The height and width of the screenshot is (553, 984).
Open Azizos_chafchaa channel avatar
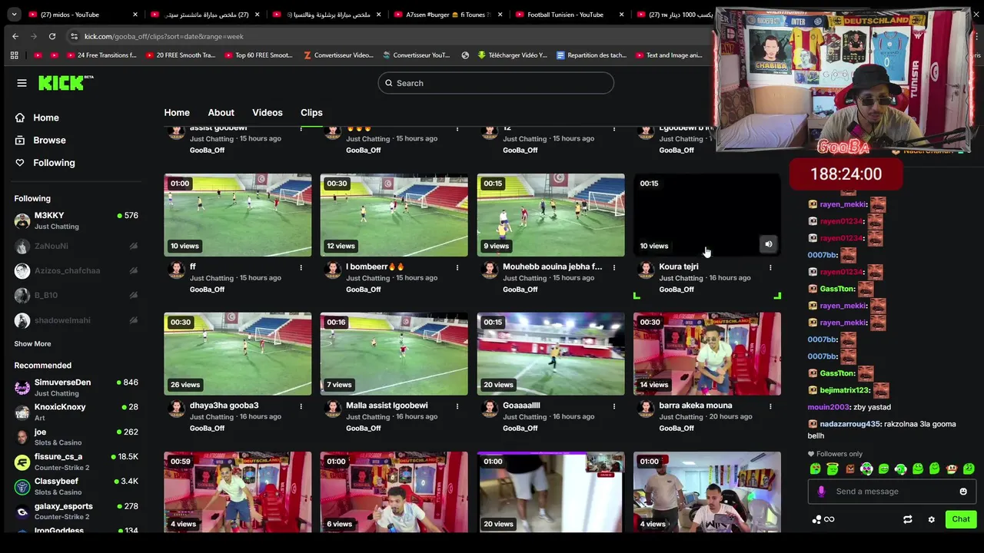(x=22, y=270)
